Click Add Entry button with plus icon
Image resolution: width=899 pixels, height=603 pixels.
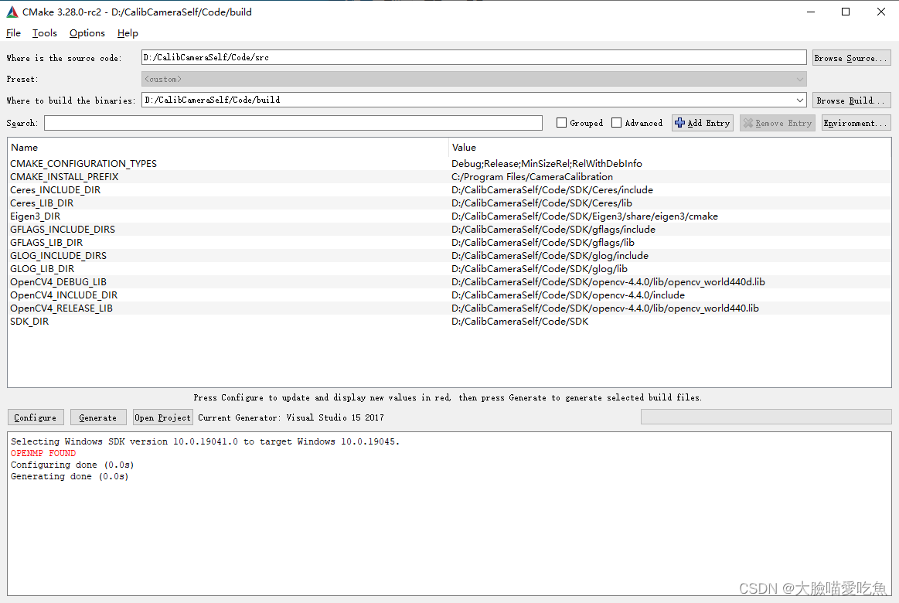(x=703, y=123)
